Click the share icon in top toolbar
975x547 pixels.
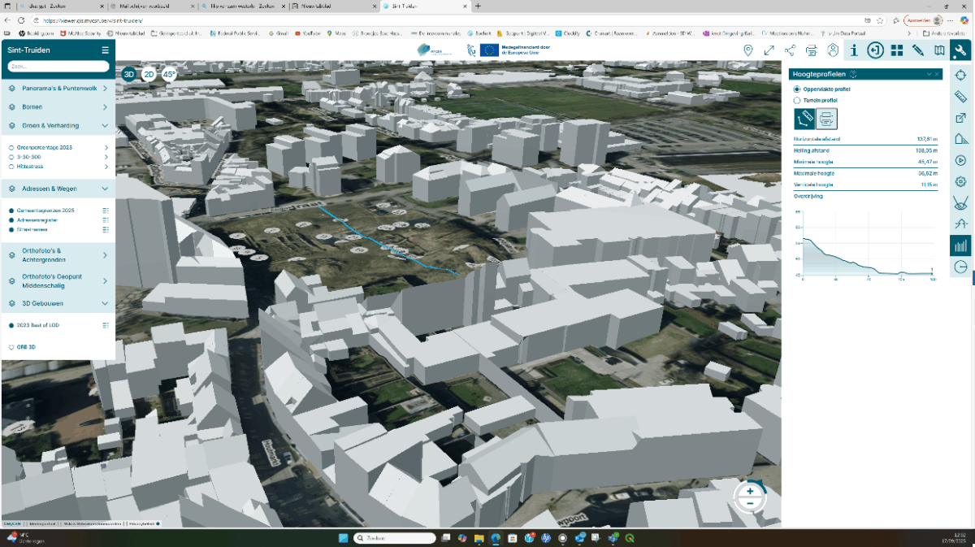[790, 50]
